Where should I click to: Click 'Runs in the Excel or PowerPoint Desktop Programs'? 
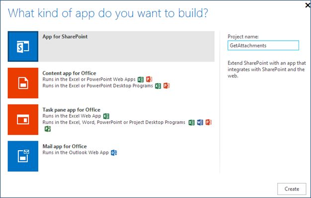pyautogui.click(x=97, y=86)
